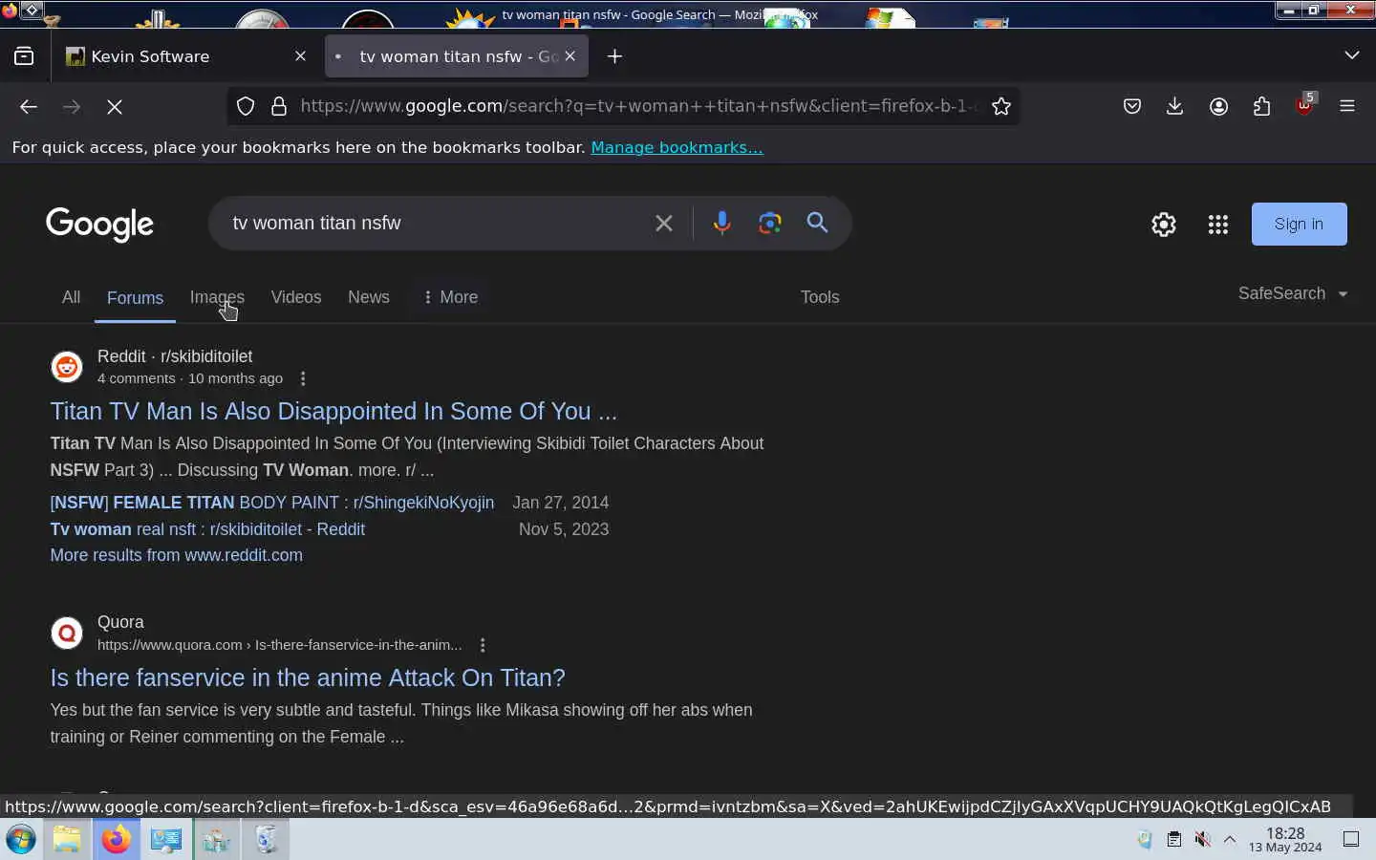The image size is (1376, 860).
Task: Go back to the previous page
Action: 29,107
